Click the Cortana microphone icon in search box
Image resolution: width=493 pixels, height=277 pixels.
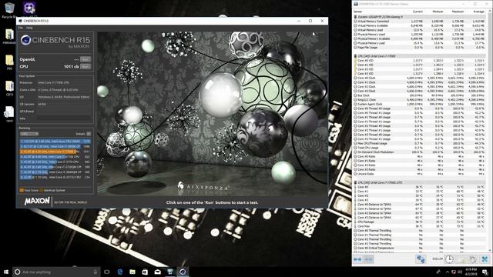pyautogui.click(x=96, y=272)
